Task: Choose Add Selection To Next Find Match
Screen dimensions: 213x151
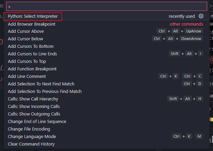Action: [x=41, y=84]
